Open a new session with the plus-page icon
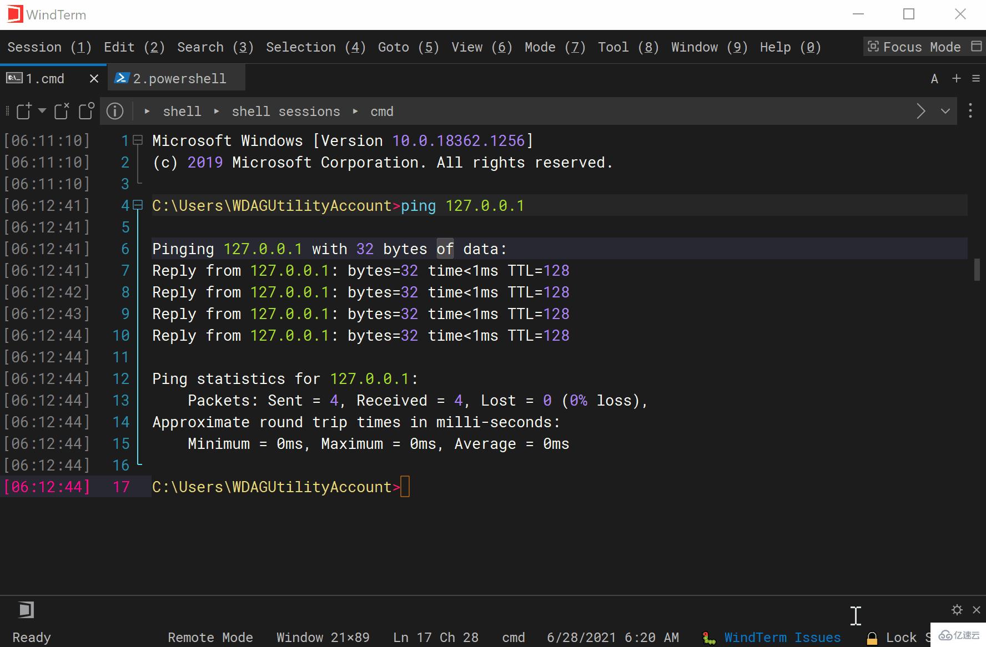Screen dimensions: 986x647 [x=24, y=111]
